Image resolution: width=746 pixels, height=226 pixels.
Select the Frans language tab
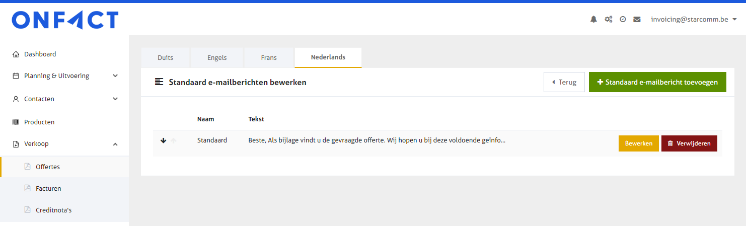pyautogui.click(x=269, y=57)
